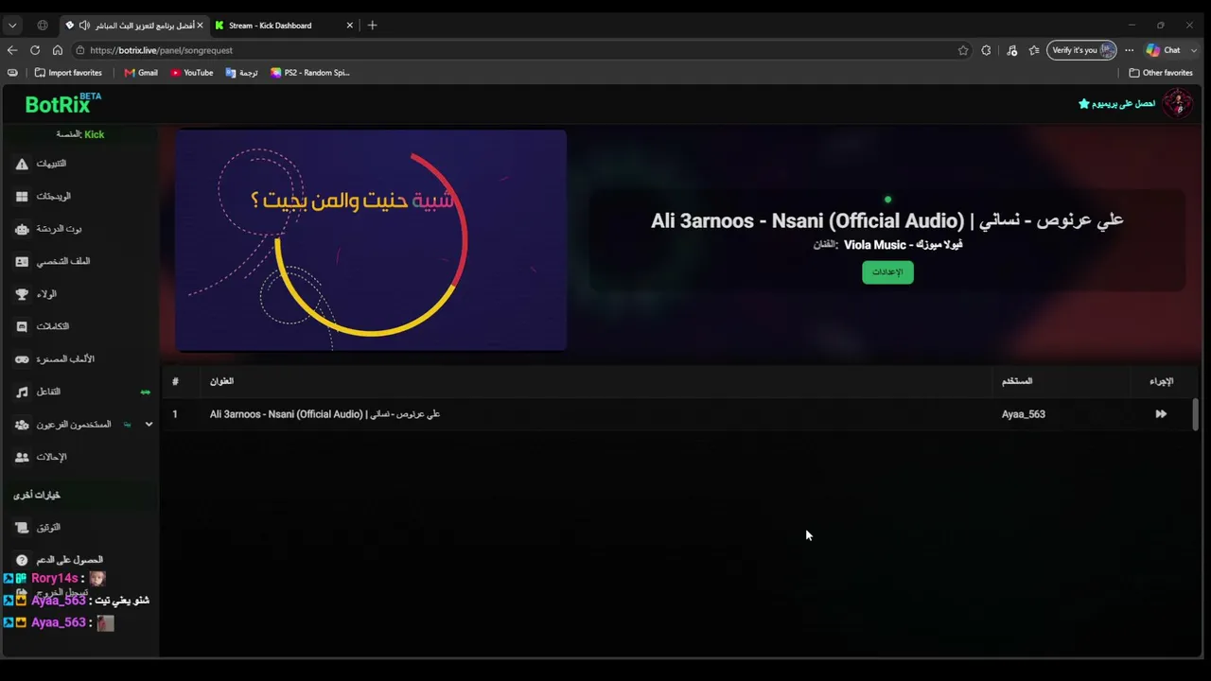This screenshot has height=681, width=1211.
Task: Click the song title in queue row 1
Action: [325, 414]
